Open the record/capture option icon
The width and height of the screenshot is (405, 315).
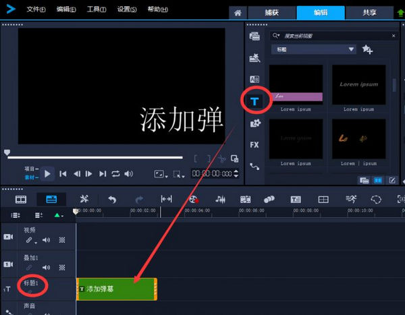[x=194, y=200]
